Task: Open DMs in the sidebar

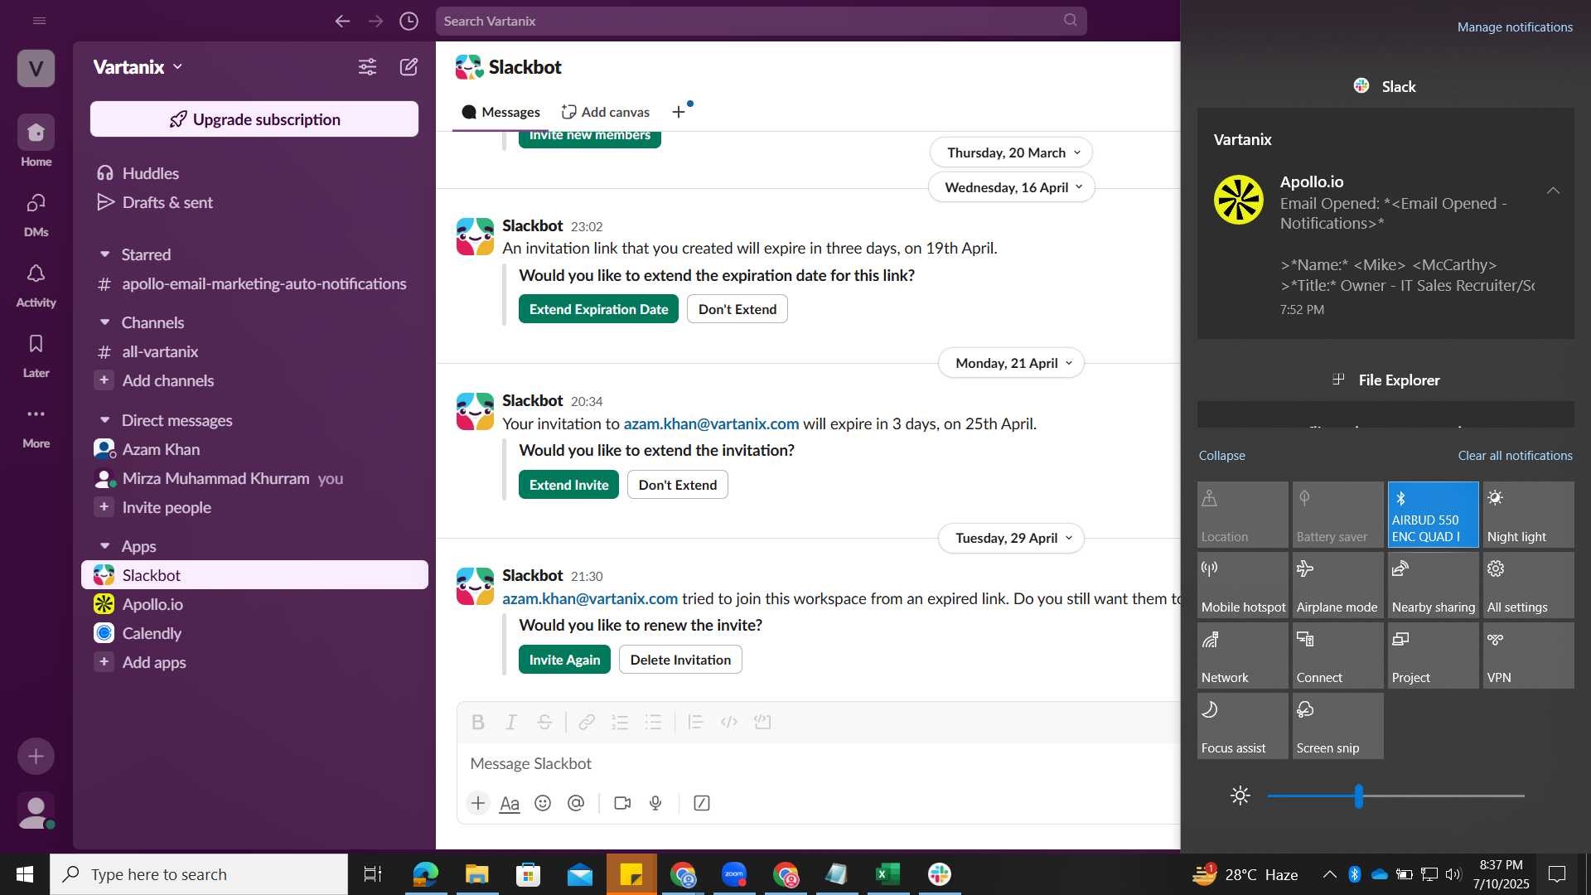Action: (x=36, y=213)
